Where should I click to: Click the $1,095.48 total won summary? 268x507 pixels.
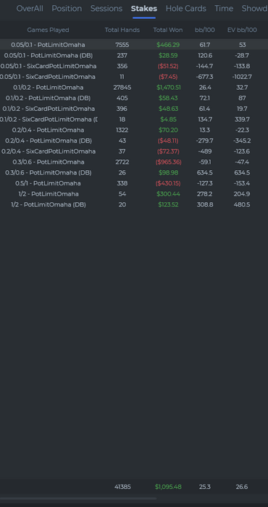point(168,487)
